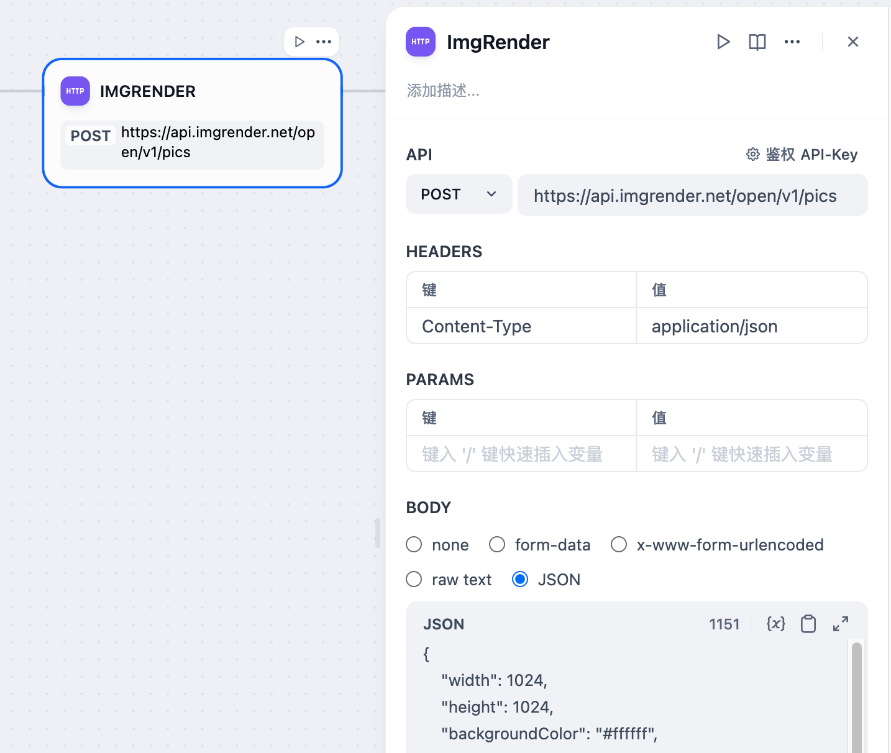891x753 pixels.
Task: Select the raw text body option
Action: point(414,580)
